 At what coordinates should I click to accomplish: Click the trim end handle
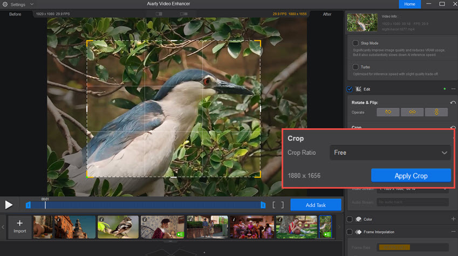click(263, 205)
